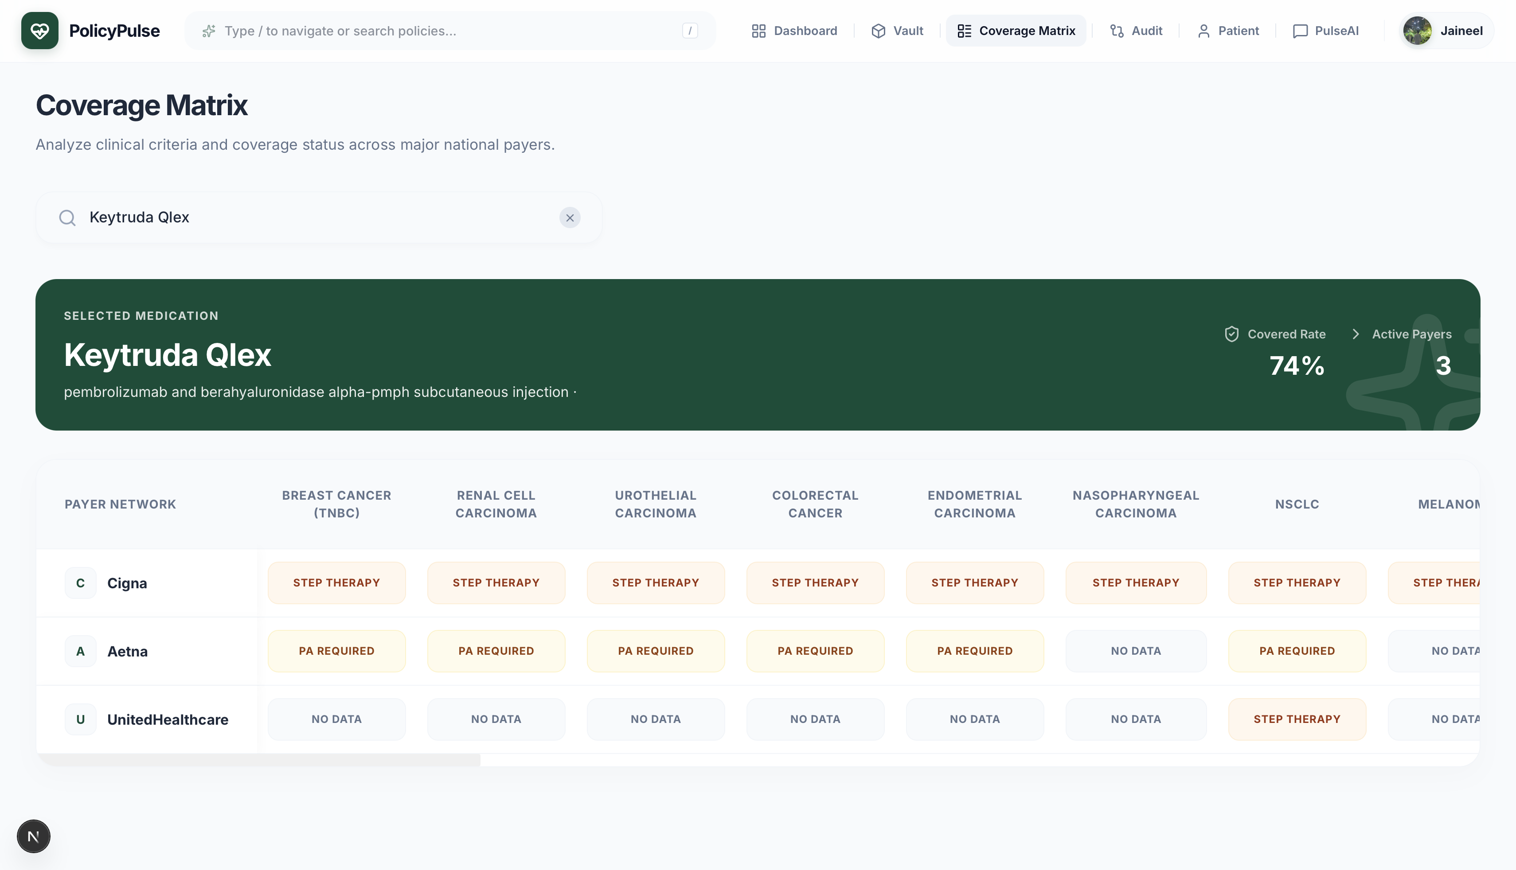Click the sparkle icon in navigation search
This screenshot has width=1516, height=870.
209,31
